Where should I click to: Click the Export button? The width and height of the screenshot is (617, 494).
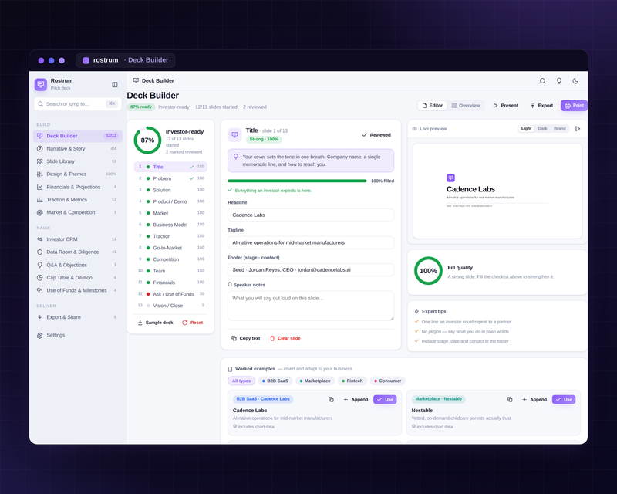(x=541, y=105)
